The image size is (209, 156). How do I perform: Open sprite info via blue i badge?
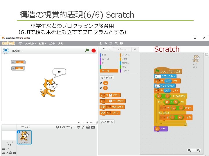point(19,132)
